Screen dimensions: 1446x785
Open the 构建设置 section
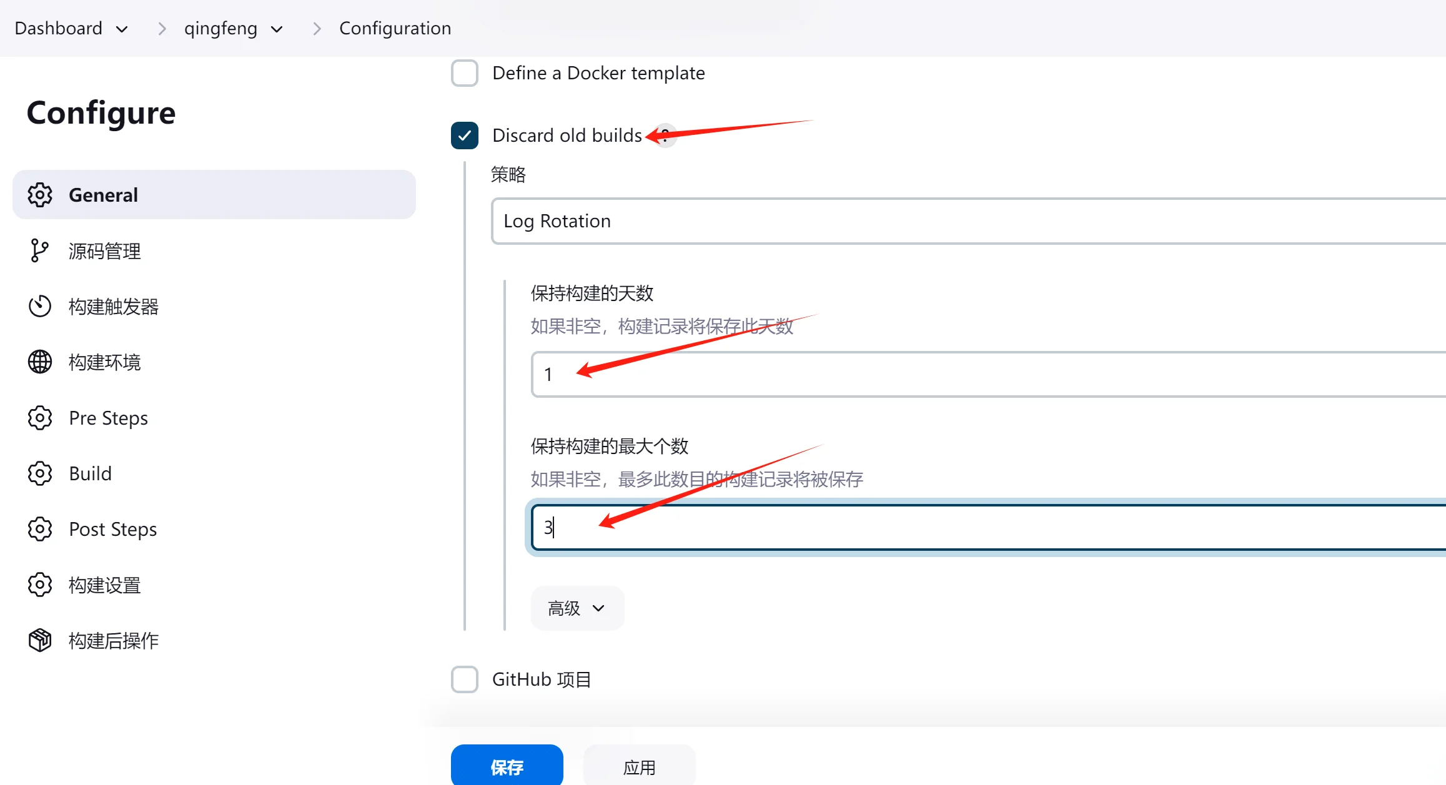pyautogui.click(x=214, y=585)
